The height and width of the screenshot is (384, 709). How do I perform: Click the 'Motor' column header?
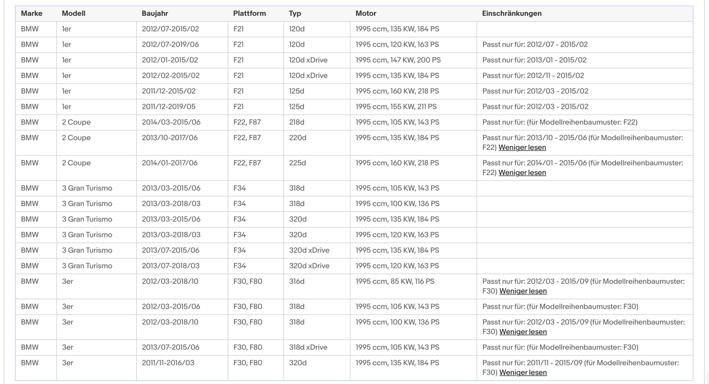tap(366, 13)
